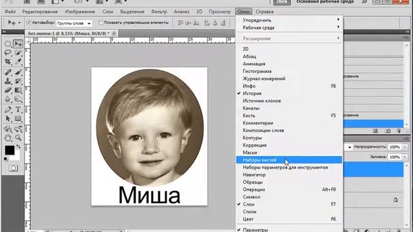The height and width of the screenshot is (232, 413).
Task: Collapse the toolbox with double arrows
Action: 5,32
